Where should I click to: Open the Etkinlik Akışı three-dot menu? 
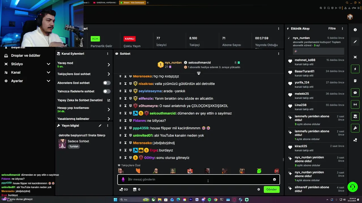[342, 28]
